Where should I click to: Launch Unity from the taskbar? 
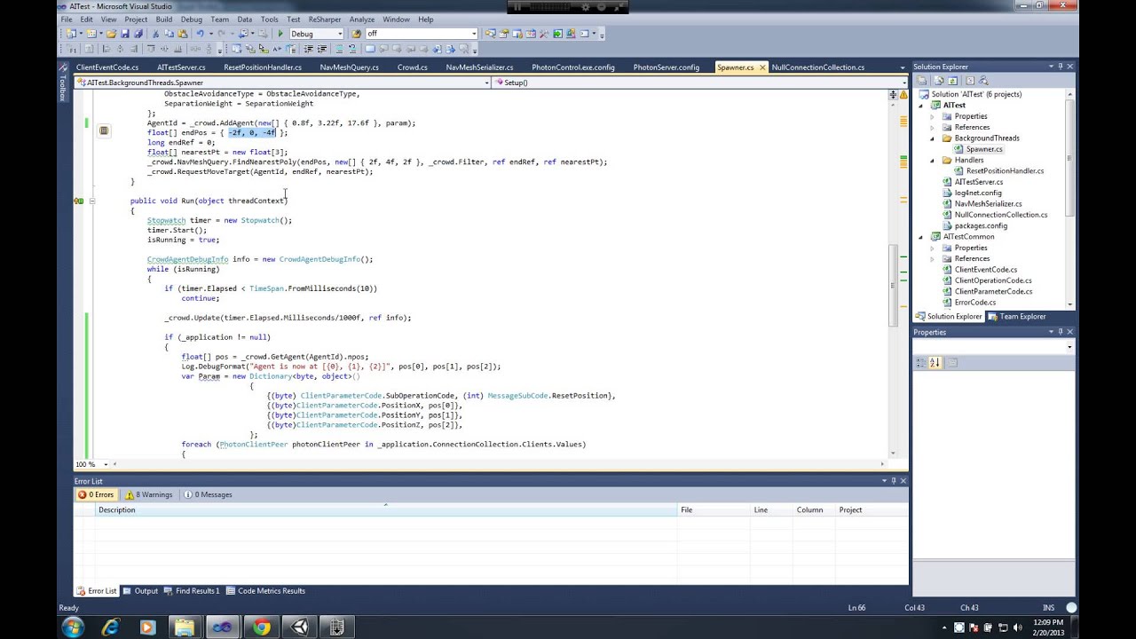pyautogui.click(x=299, y=627)
